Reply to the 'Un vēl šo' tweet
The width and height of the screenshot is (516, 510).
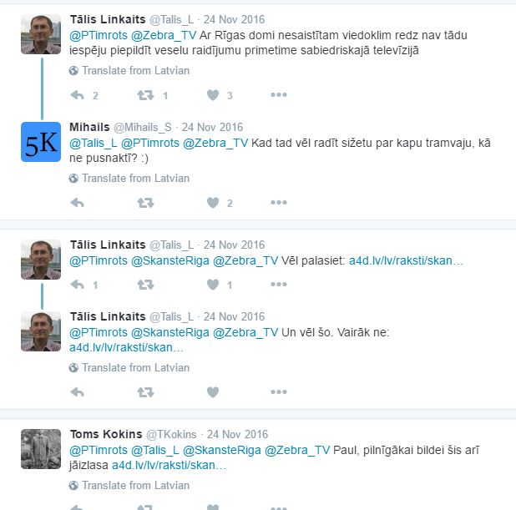coord(78,392)
